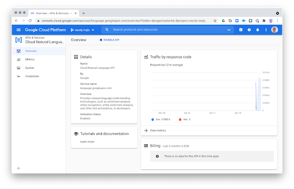Select Overview in the sidebar

click(x=39, y=51)
